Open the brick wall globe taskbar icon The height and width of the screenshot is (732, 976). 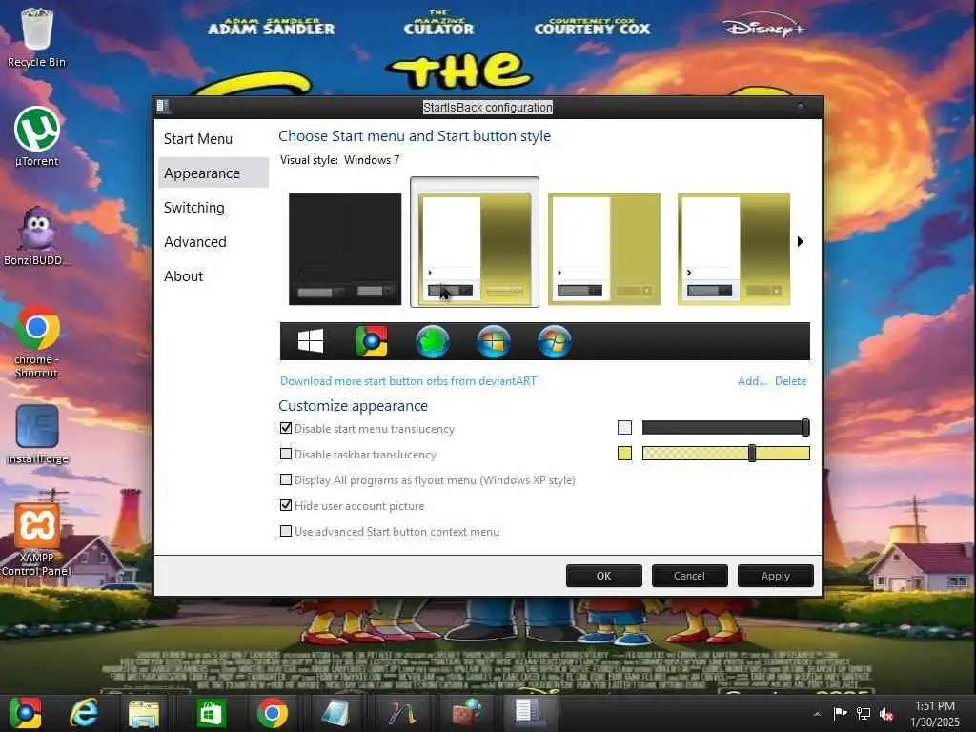tap(467, 713)
